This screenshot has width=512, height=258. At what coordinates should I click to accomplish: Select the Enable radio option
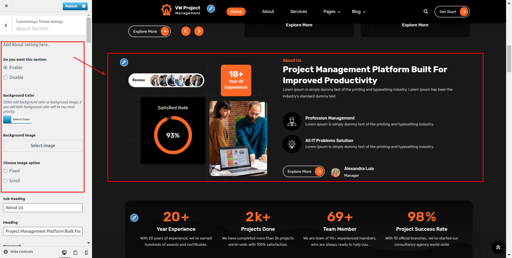6,67
